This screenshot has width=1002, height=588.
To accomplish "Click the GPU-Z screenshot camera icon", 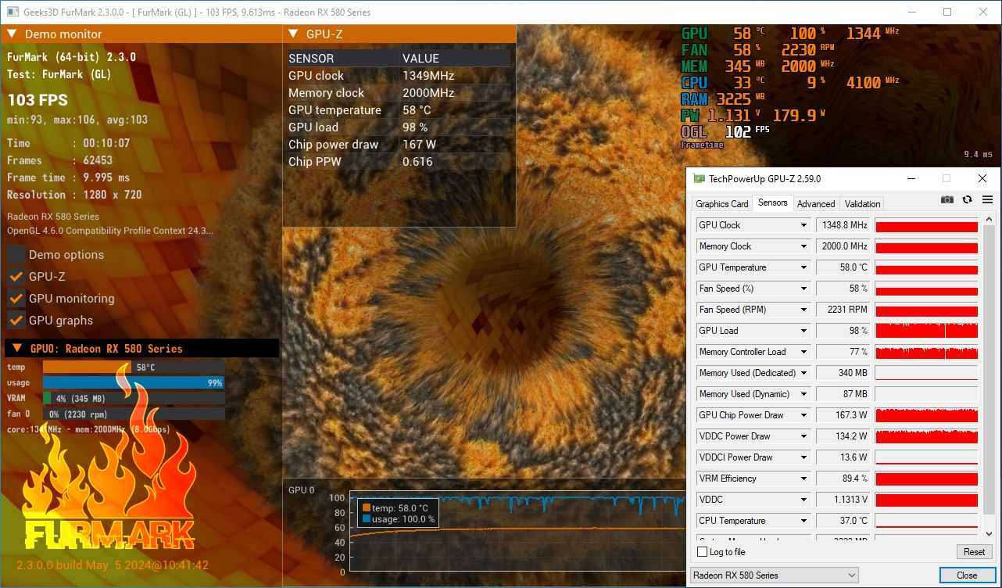I will (947, 200).
